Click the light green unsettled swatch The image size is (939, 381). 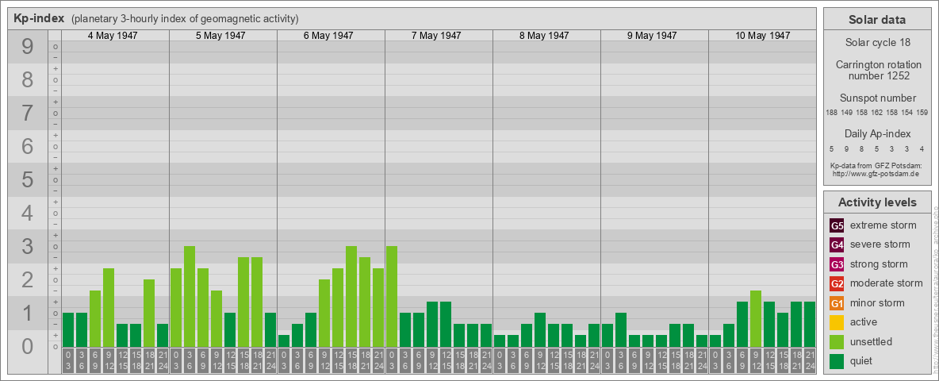pyautogui.click(x=837, y=341)
